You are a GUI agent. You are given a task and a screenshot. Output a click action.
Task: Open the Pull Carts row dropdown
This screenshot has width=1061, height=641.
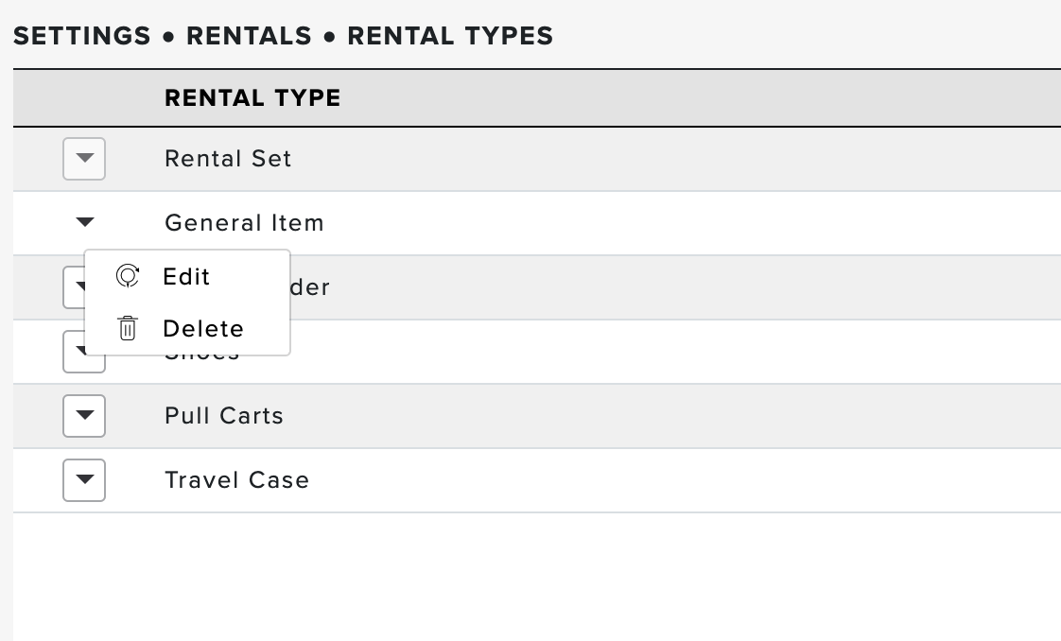click(84, 416)
